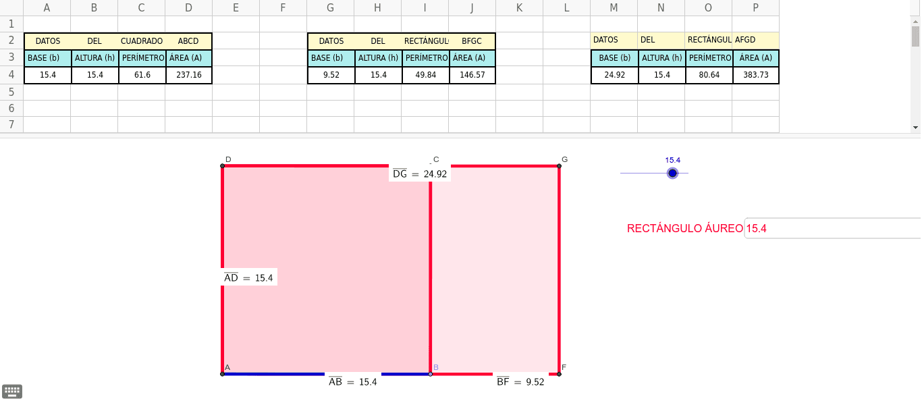Select point G at top right

560,165
